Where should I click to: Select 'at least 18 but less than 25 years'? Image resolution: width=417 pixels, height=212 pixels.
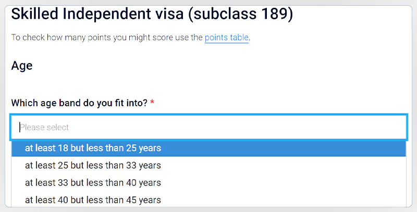pyautogui.click(x=93, y=148)
